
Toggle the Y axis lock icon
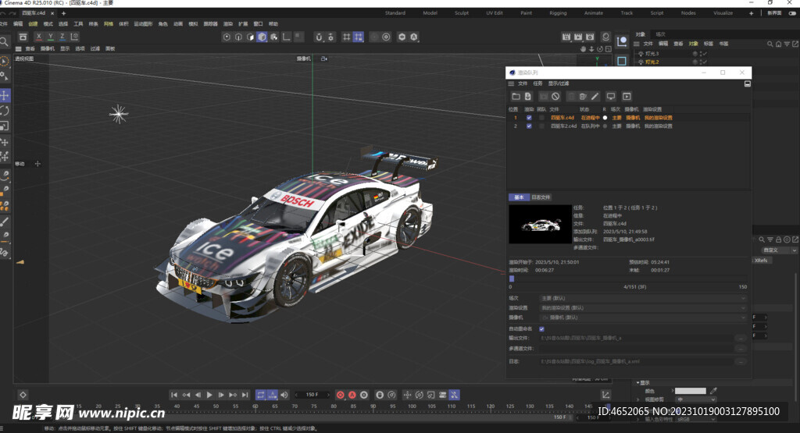pos(51,37)
